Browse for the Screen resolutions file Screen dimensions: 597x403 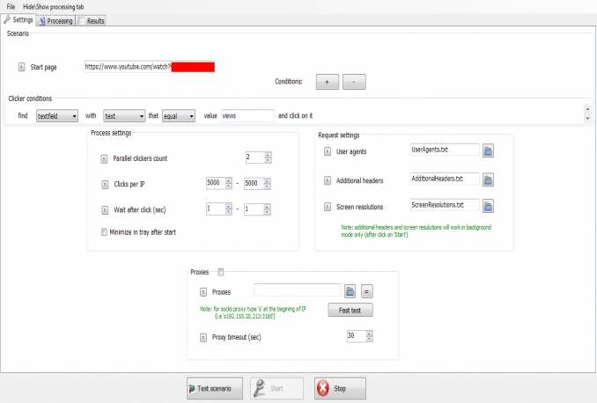click(x=488, y=205)
